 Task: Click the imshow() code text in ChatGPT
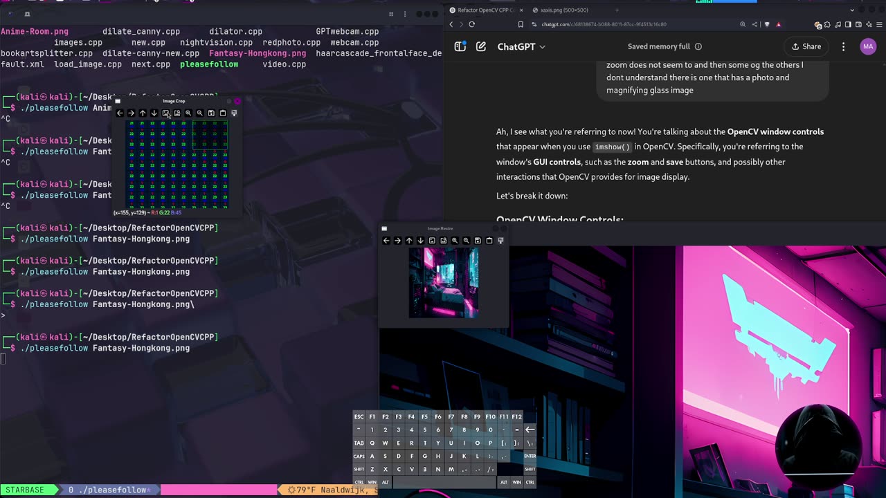pyautogui.click(x=613, y=147)
